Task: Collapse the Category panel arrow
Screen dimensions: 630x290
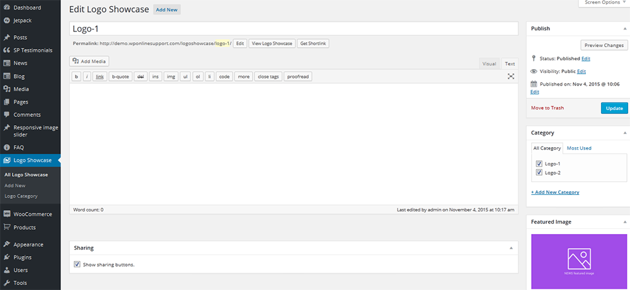Action: point(624,133)
